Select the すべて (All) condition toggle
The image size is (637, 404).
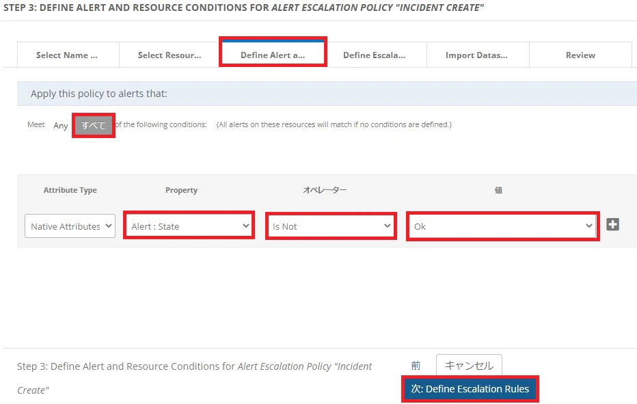(94, 125)
